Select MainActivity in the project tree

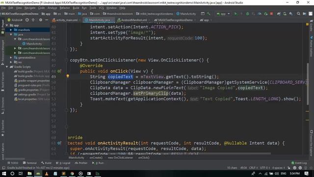tap(32, 44)
